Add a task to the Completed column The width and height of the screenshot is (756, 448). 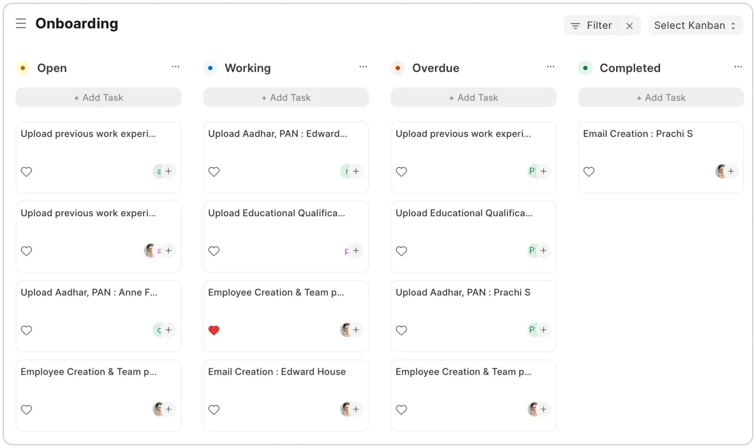point(660,97)
